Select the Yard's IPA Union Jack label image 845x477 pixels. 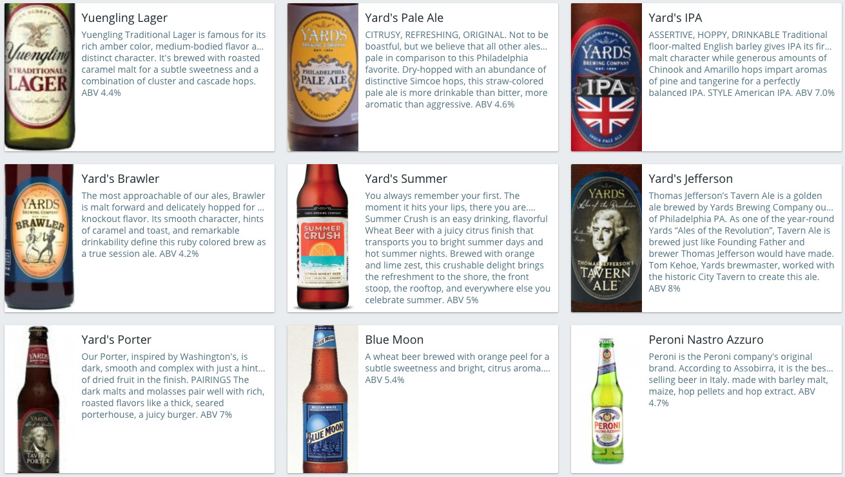click(x=606, y=77)
